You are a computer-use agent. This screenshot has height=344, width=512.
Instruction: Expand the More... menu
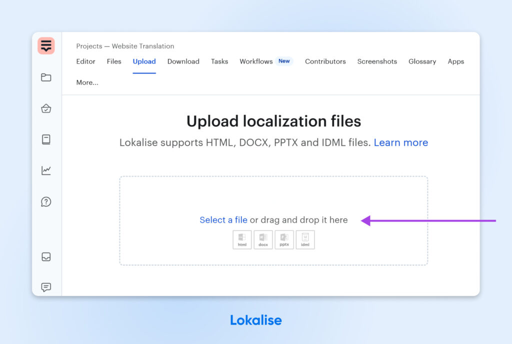(87, 82)
